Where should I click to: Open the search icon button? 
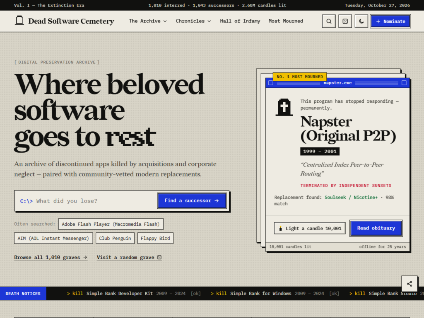click(x=329, y=21)
